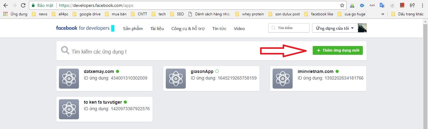This screenshot has height=129, width=428.
Task: Click the green status dot beside iminvietnam.com
Action: (x=337, y=71)
